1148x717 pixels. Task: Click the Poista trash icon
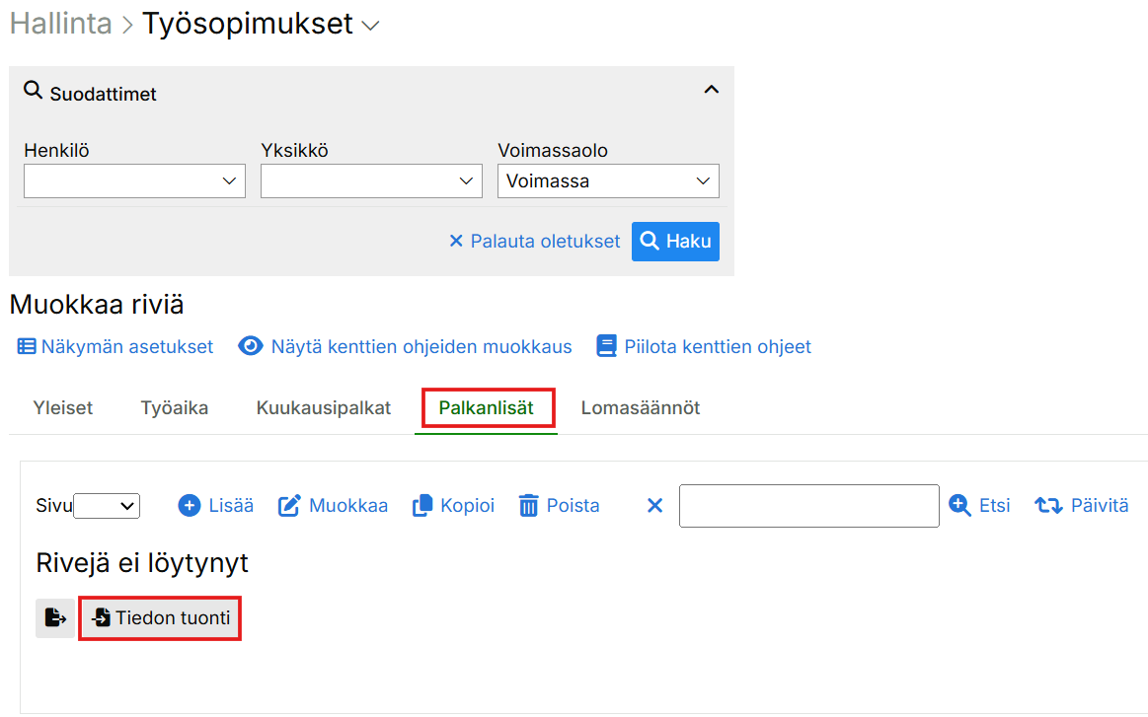click(x=529, y=506)
